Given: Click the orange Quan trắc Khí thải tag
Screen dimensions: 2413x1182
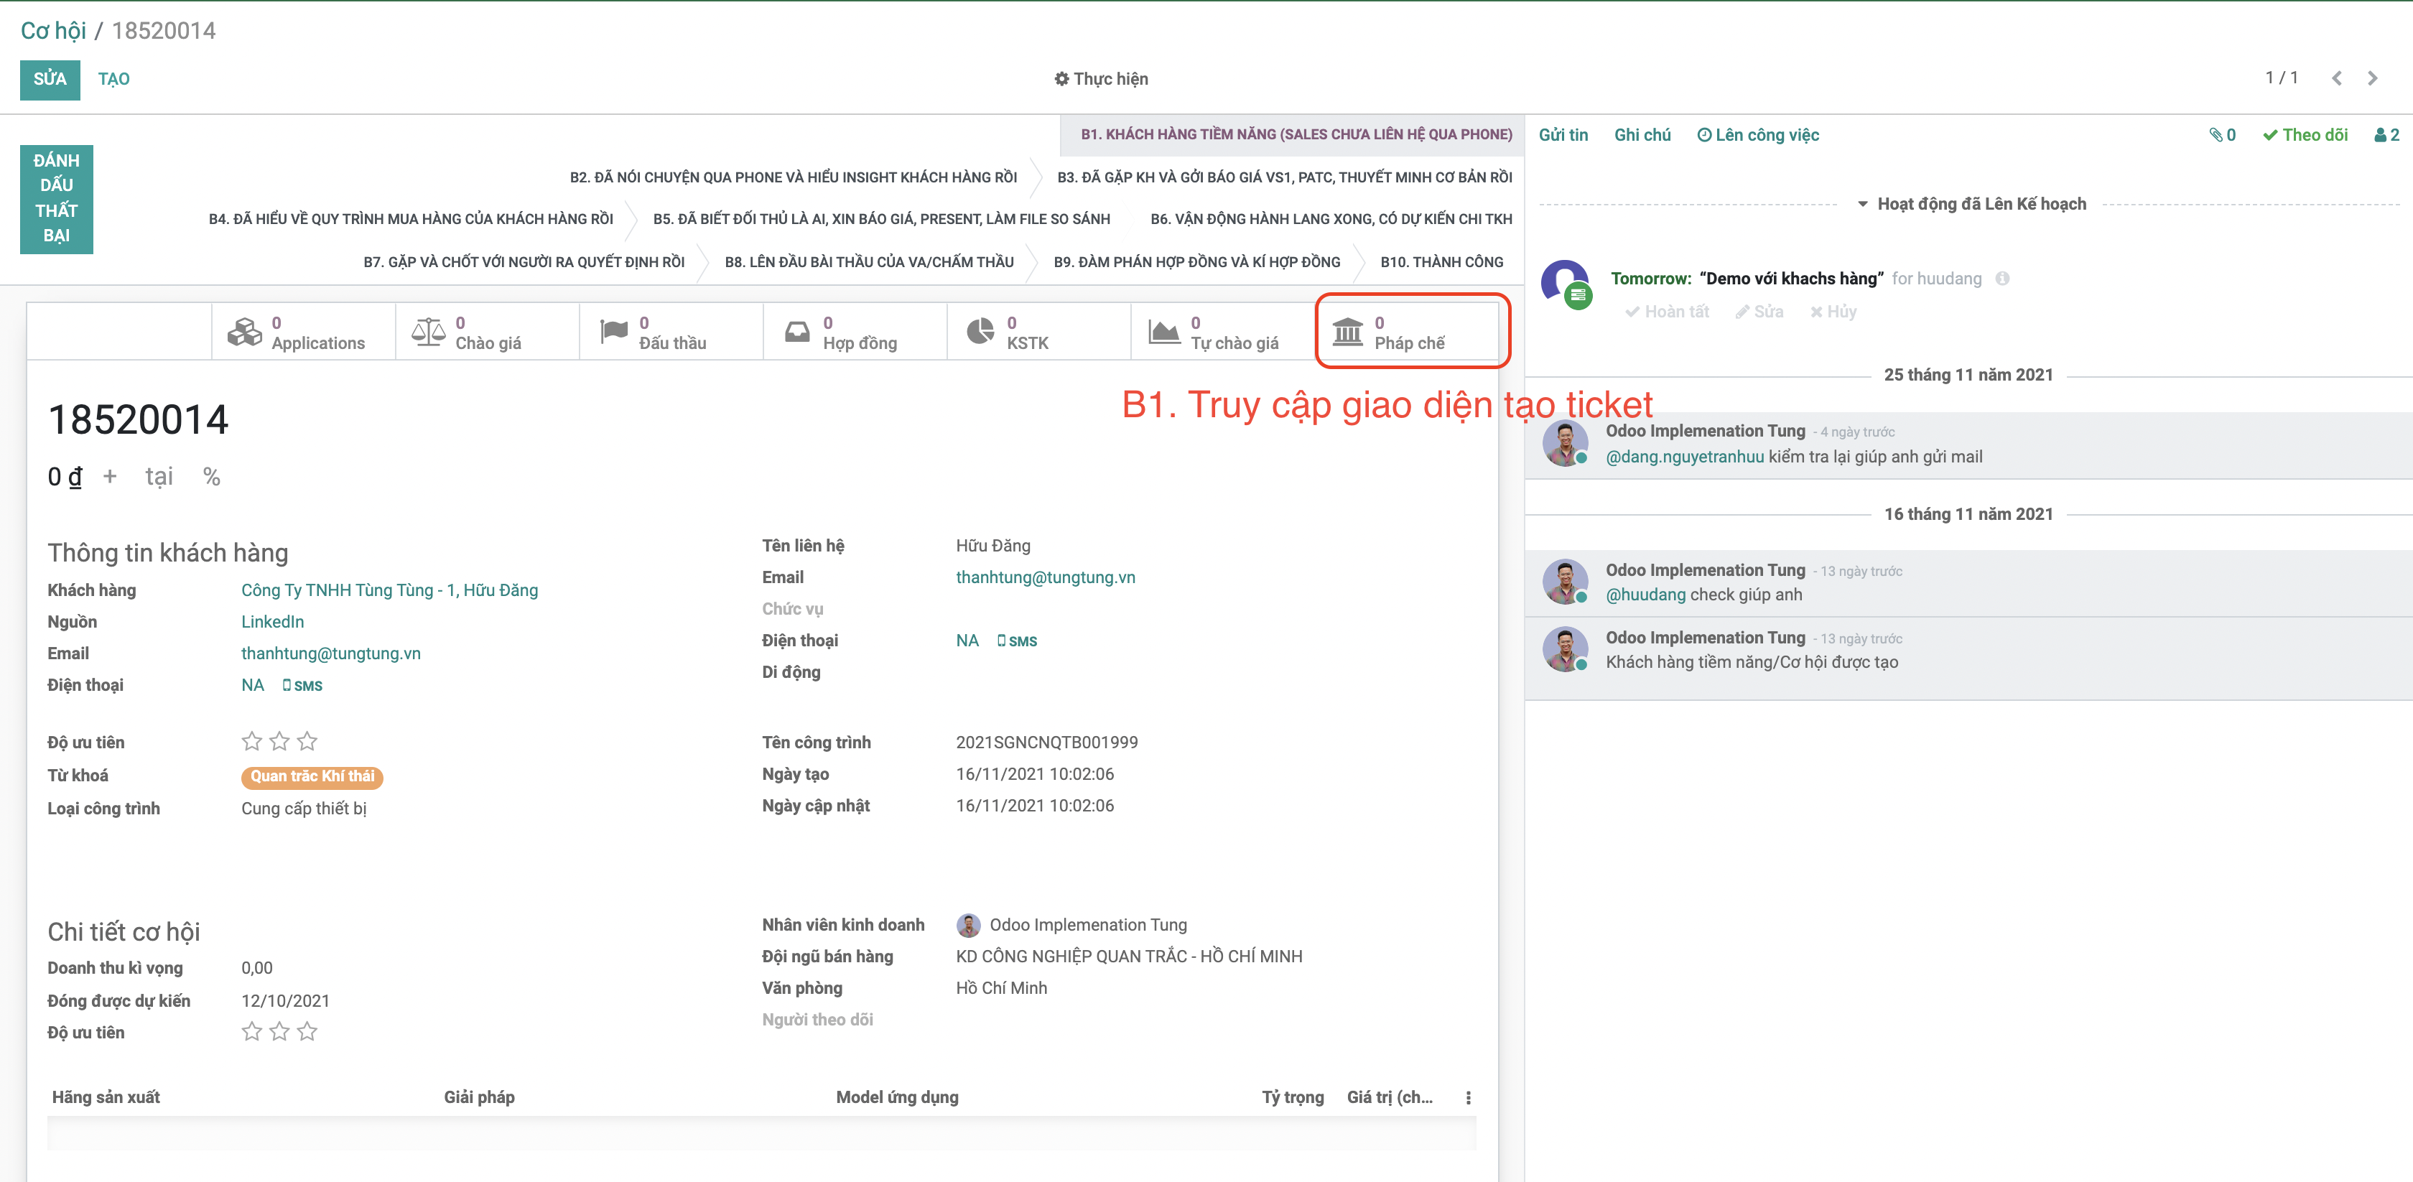Looking at the screenshot, I should pos(312,776).
